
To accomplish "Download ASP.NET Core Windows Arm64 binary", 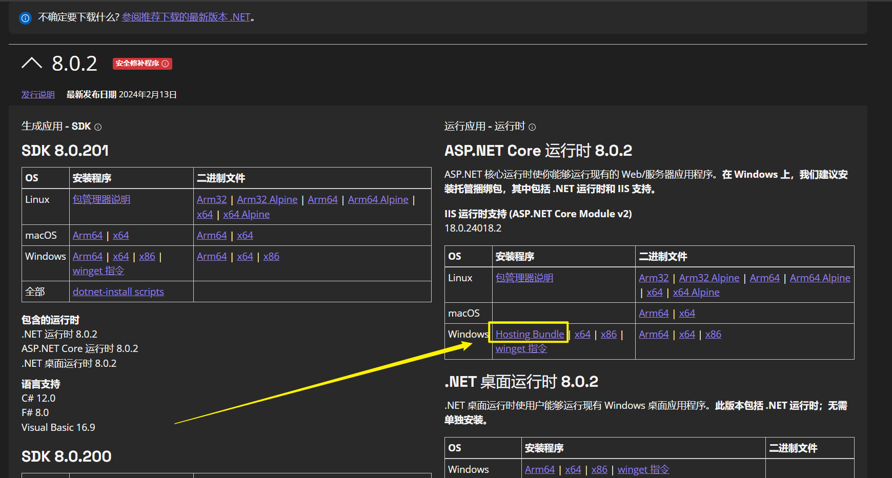I will click(x=654, y=334).
